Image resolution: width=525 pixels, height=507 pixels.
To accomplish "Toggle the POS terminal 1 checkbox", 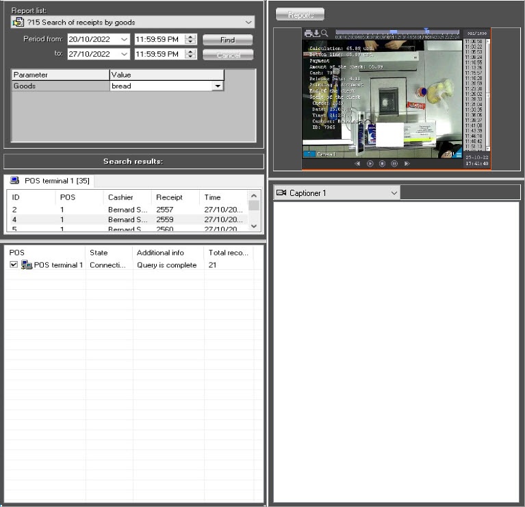I will (14, 265).
